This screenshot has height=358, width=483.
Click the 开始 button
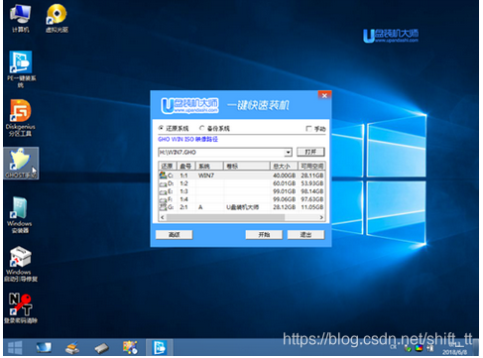[264, 235]
